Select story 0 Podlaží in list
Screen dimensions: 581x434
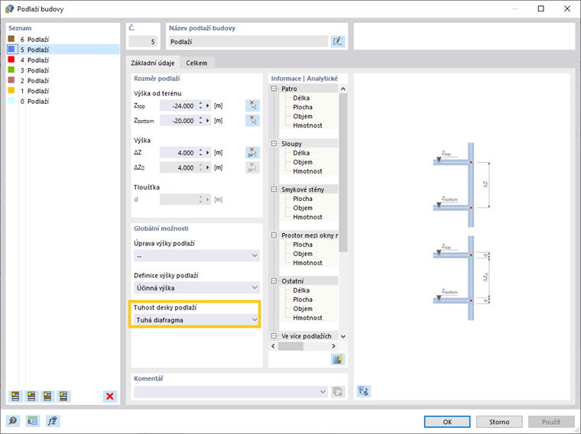(63, 102)
